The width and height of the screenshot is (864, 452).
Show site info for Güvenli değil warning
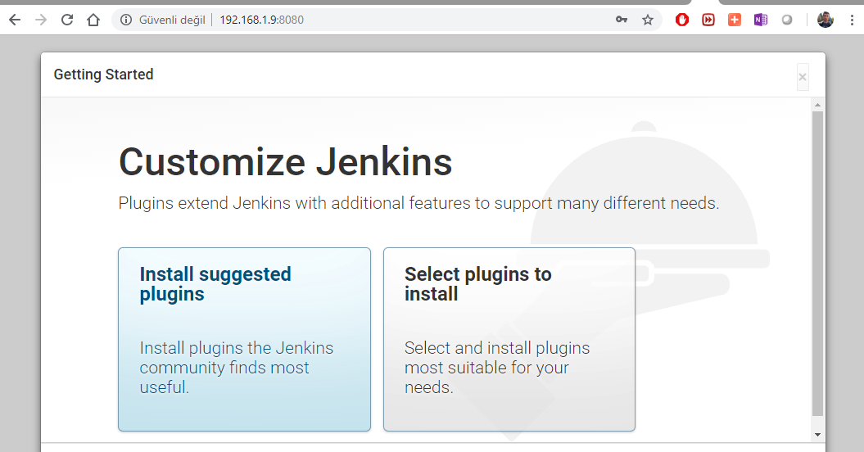126,20
